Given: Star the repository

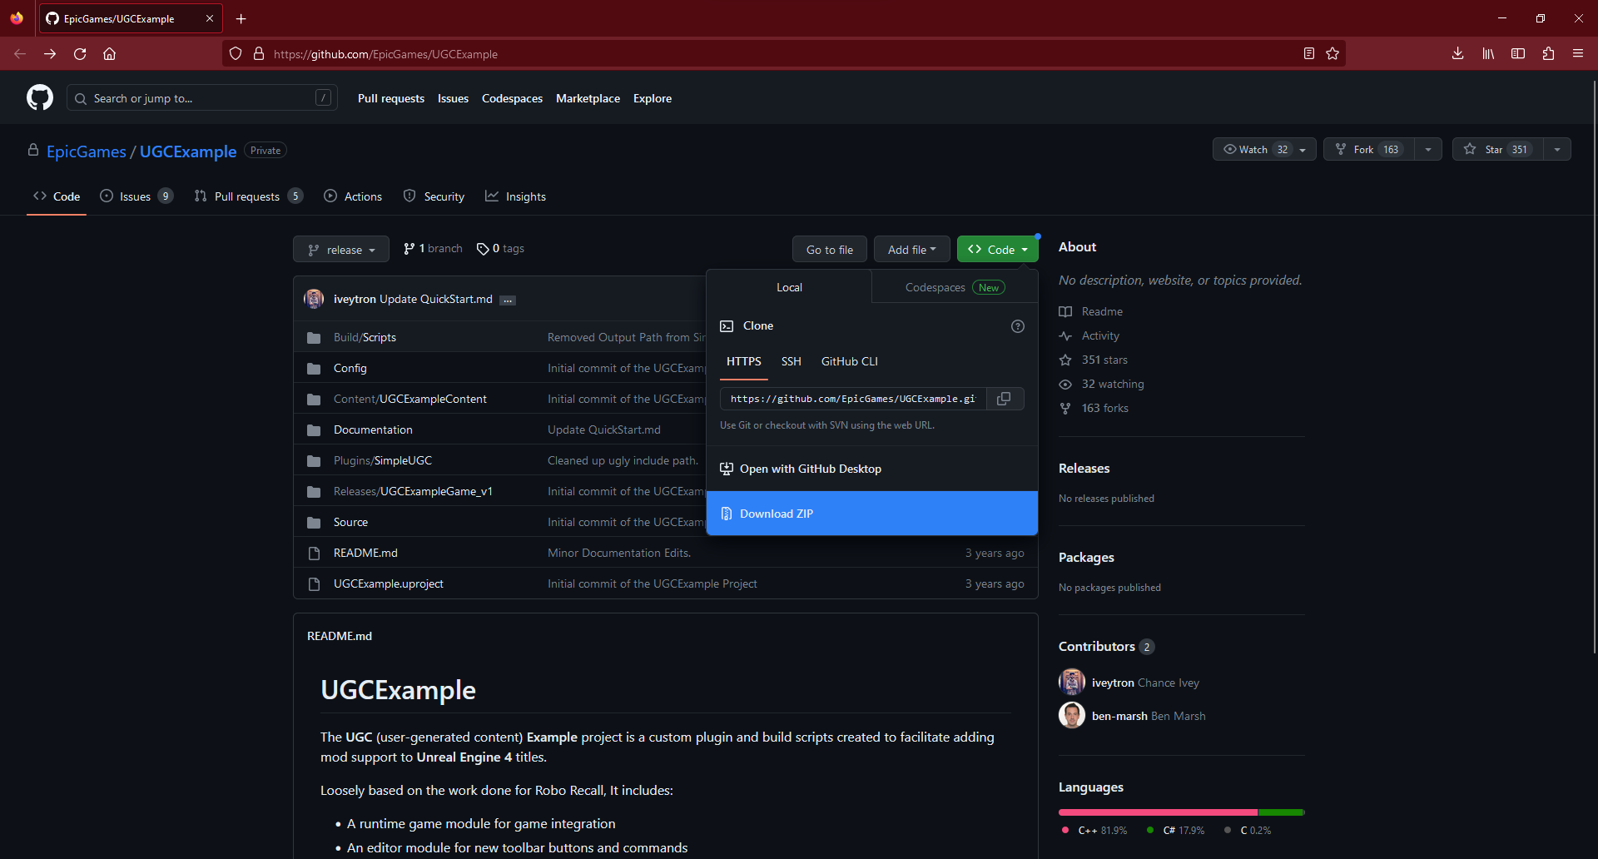Looking at the screenshot, I should tap(1497, 149).
